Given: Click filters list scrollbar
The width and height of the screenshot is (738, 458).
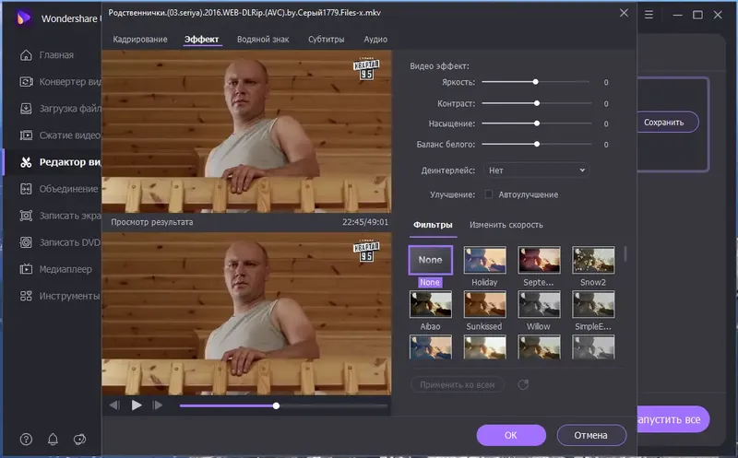Looking at the screenshot, I should coord(625,254).
